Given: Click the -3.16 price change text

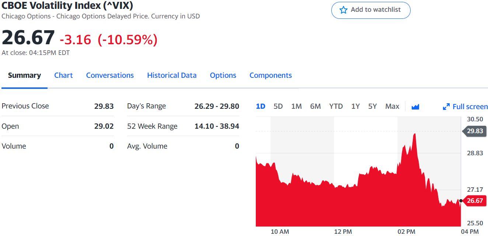Looking at the screenshot, I should pos(75,39).
